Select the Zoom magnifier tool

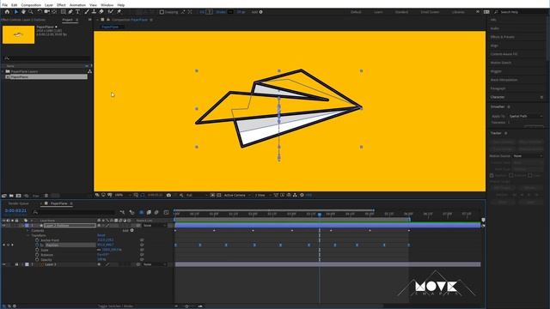[x=31, y=12]
